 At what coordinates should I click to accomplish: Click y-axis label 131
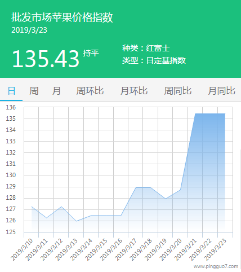(x=11, y=164)
